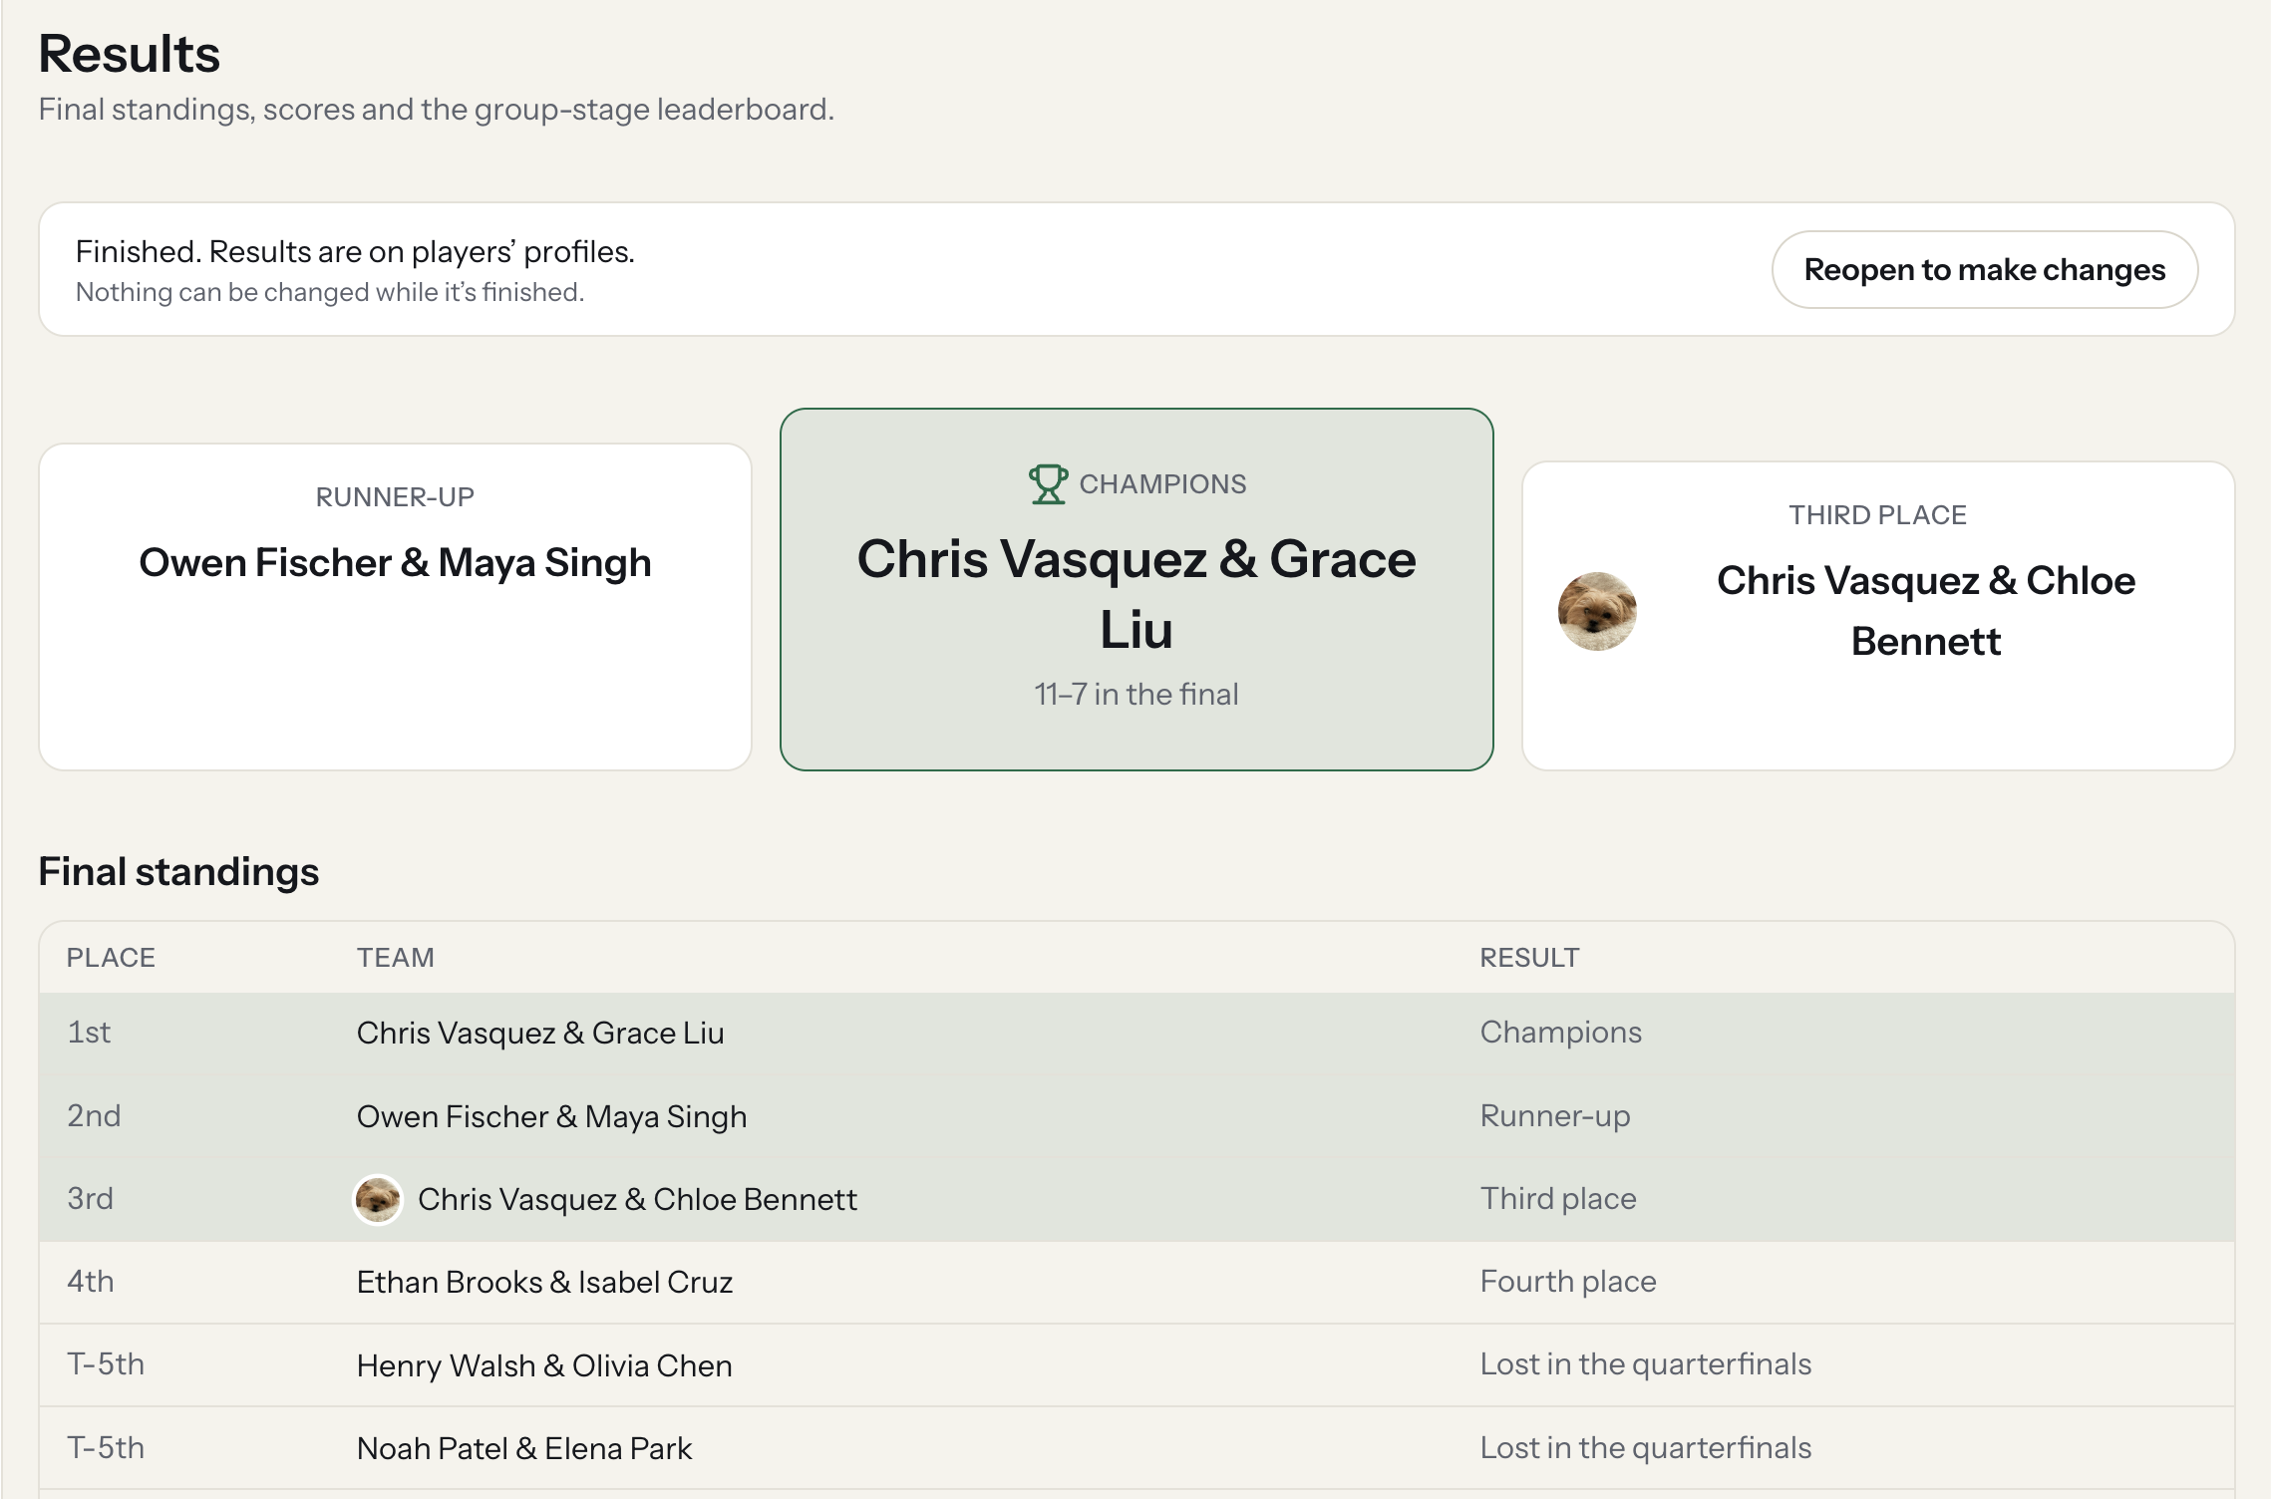
Task: Select Owen Fischer & Maya Singh table row
Action: click(x=1136, y=1115)
